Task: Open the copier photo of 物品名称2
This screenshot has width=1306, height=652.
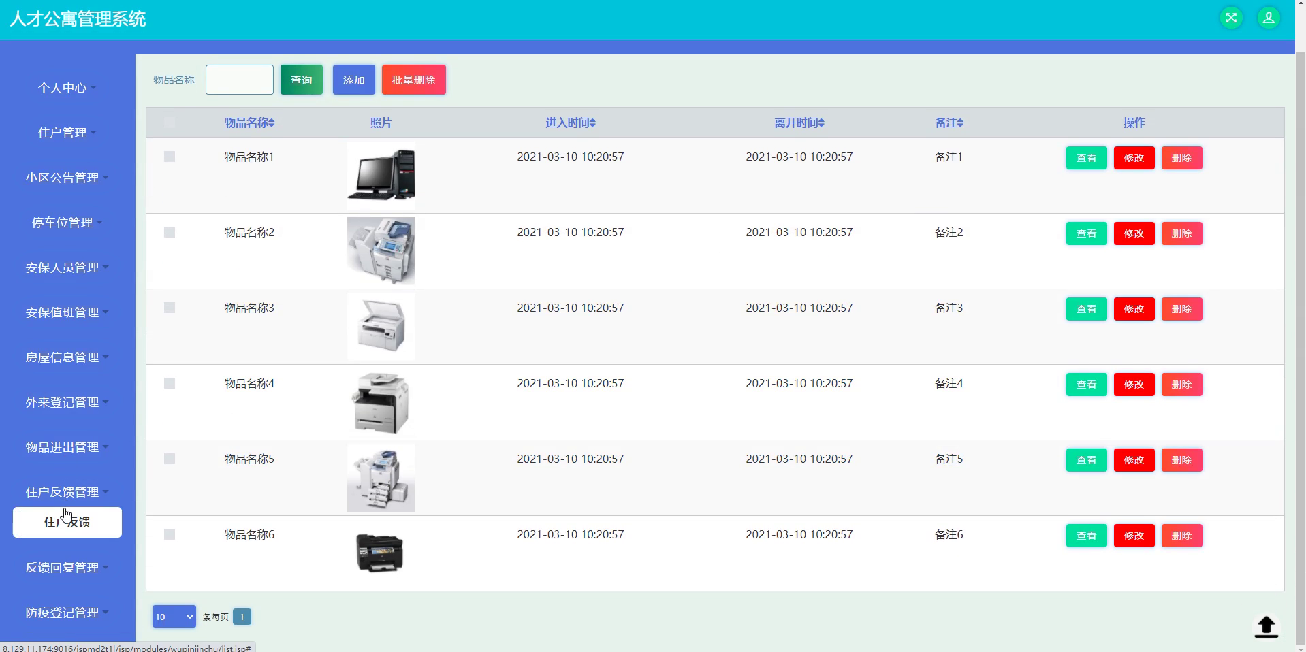Action: (x=381, y=251)
